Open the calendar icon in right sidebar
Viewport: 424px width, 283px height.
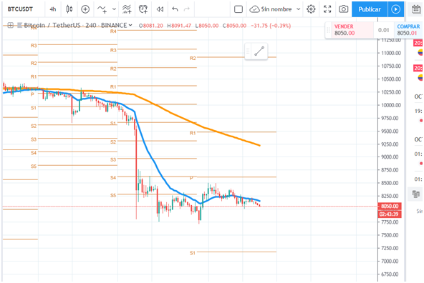(x=416, y=9)
